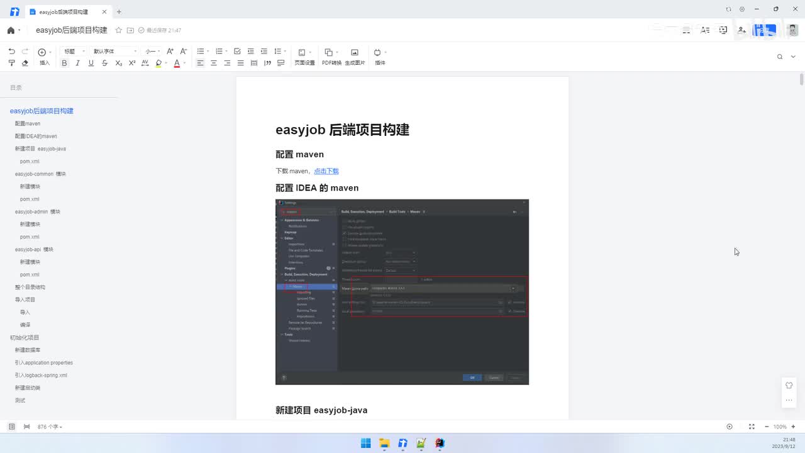Decrease paragraph indent

click(250, 52)
